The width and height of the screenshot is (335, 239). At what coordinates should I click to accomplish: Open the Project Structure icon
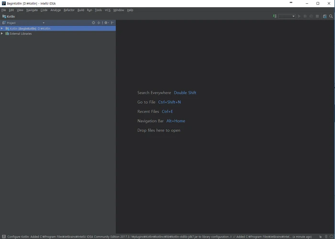point(324,16)
